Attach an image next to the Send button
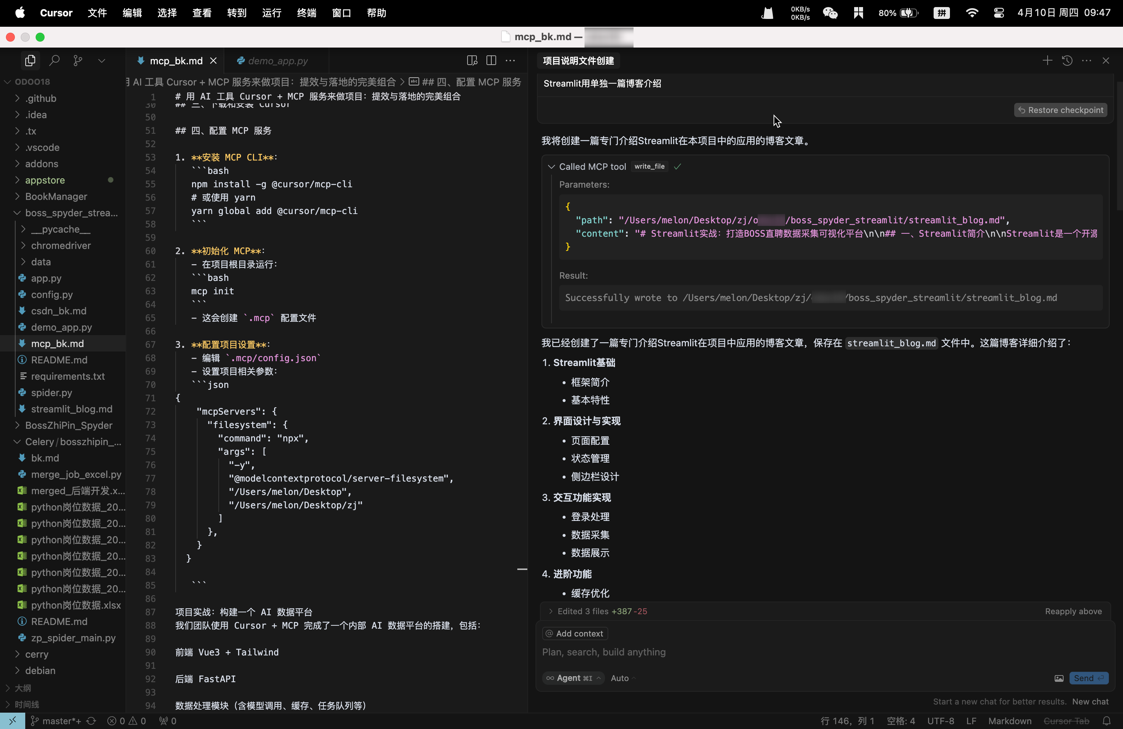Viewport: 1123px width, 729px height. tap(1059, 678)
